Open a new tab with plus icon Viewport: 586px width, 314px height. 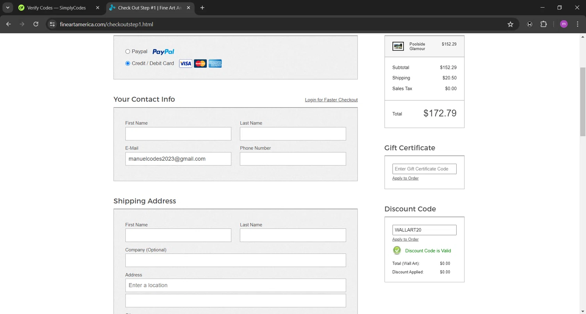pos(202,8)
